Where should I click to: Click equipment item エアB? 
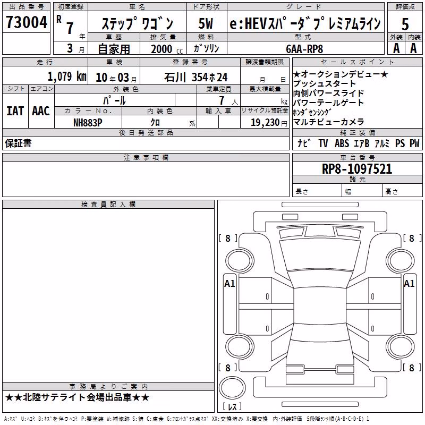point(362,143)
